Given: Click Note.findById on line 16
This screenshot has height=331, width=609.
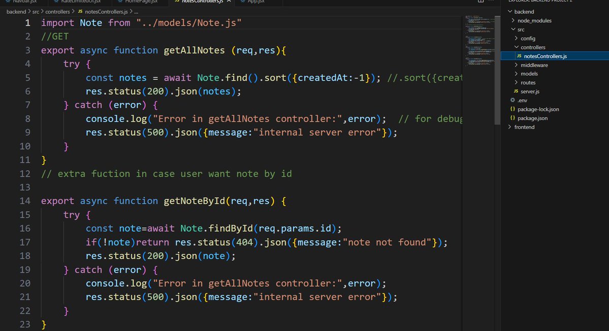Looking at the screenshot, I should click(216, 228).
